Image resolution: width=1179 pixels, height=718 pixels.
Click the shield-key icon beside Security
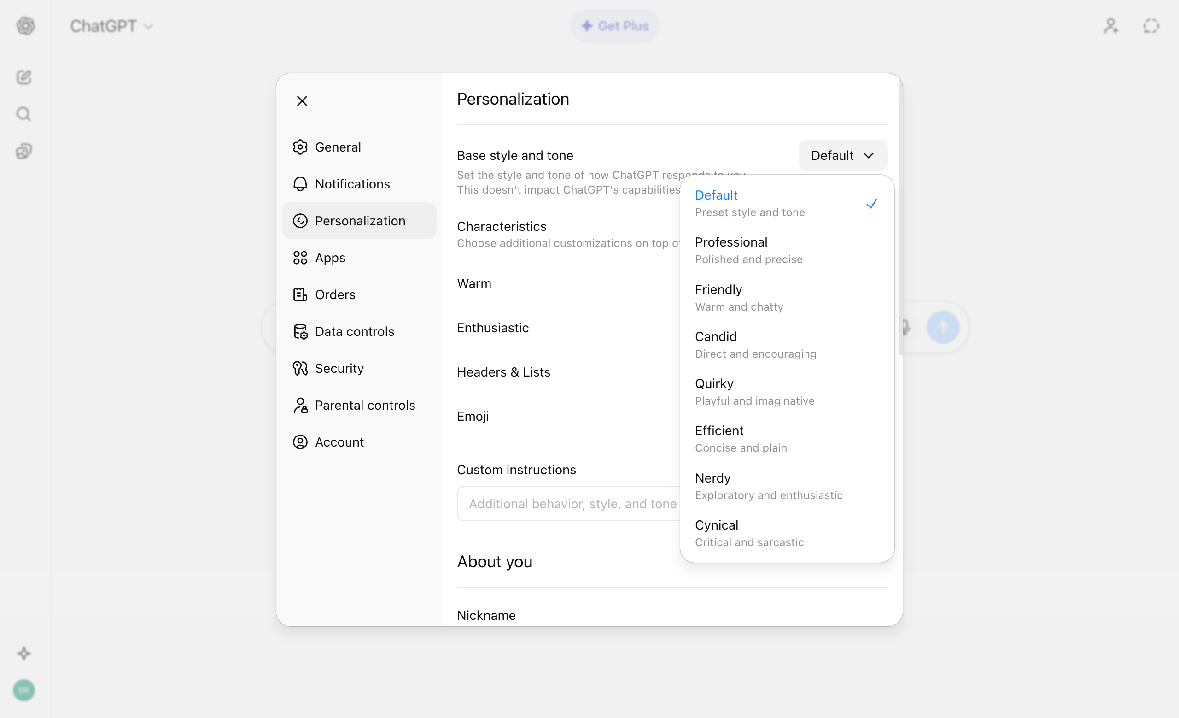[300, 368]
